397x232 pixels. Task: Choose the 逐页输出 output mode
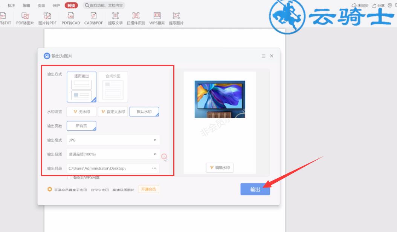[x=81, y=87]
